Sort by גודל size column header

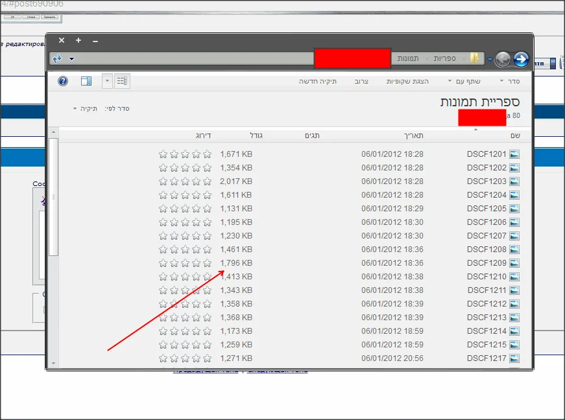coord(256,135)
